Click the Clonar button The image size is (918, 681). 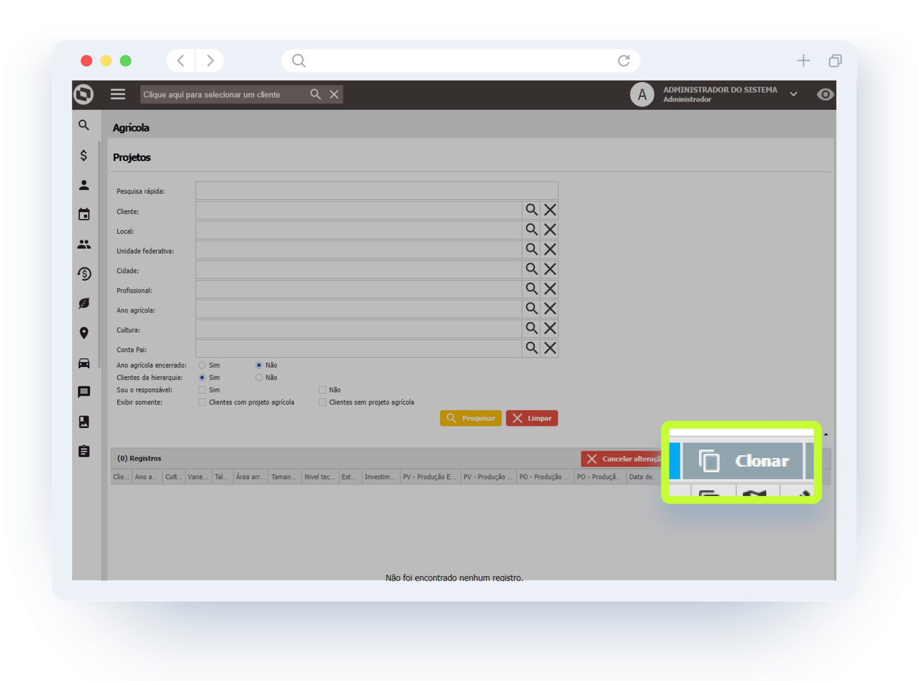click(743, 461)
